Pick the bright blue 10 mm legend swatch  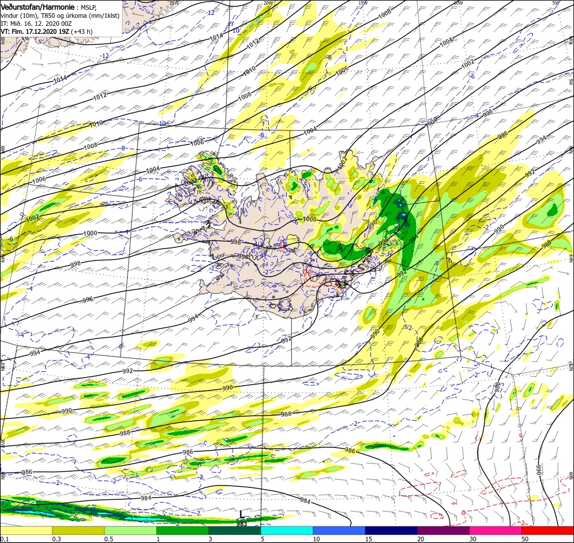pos(339,530)
